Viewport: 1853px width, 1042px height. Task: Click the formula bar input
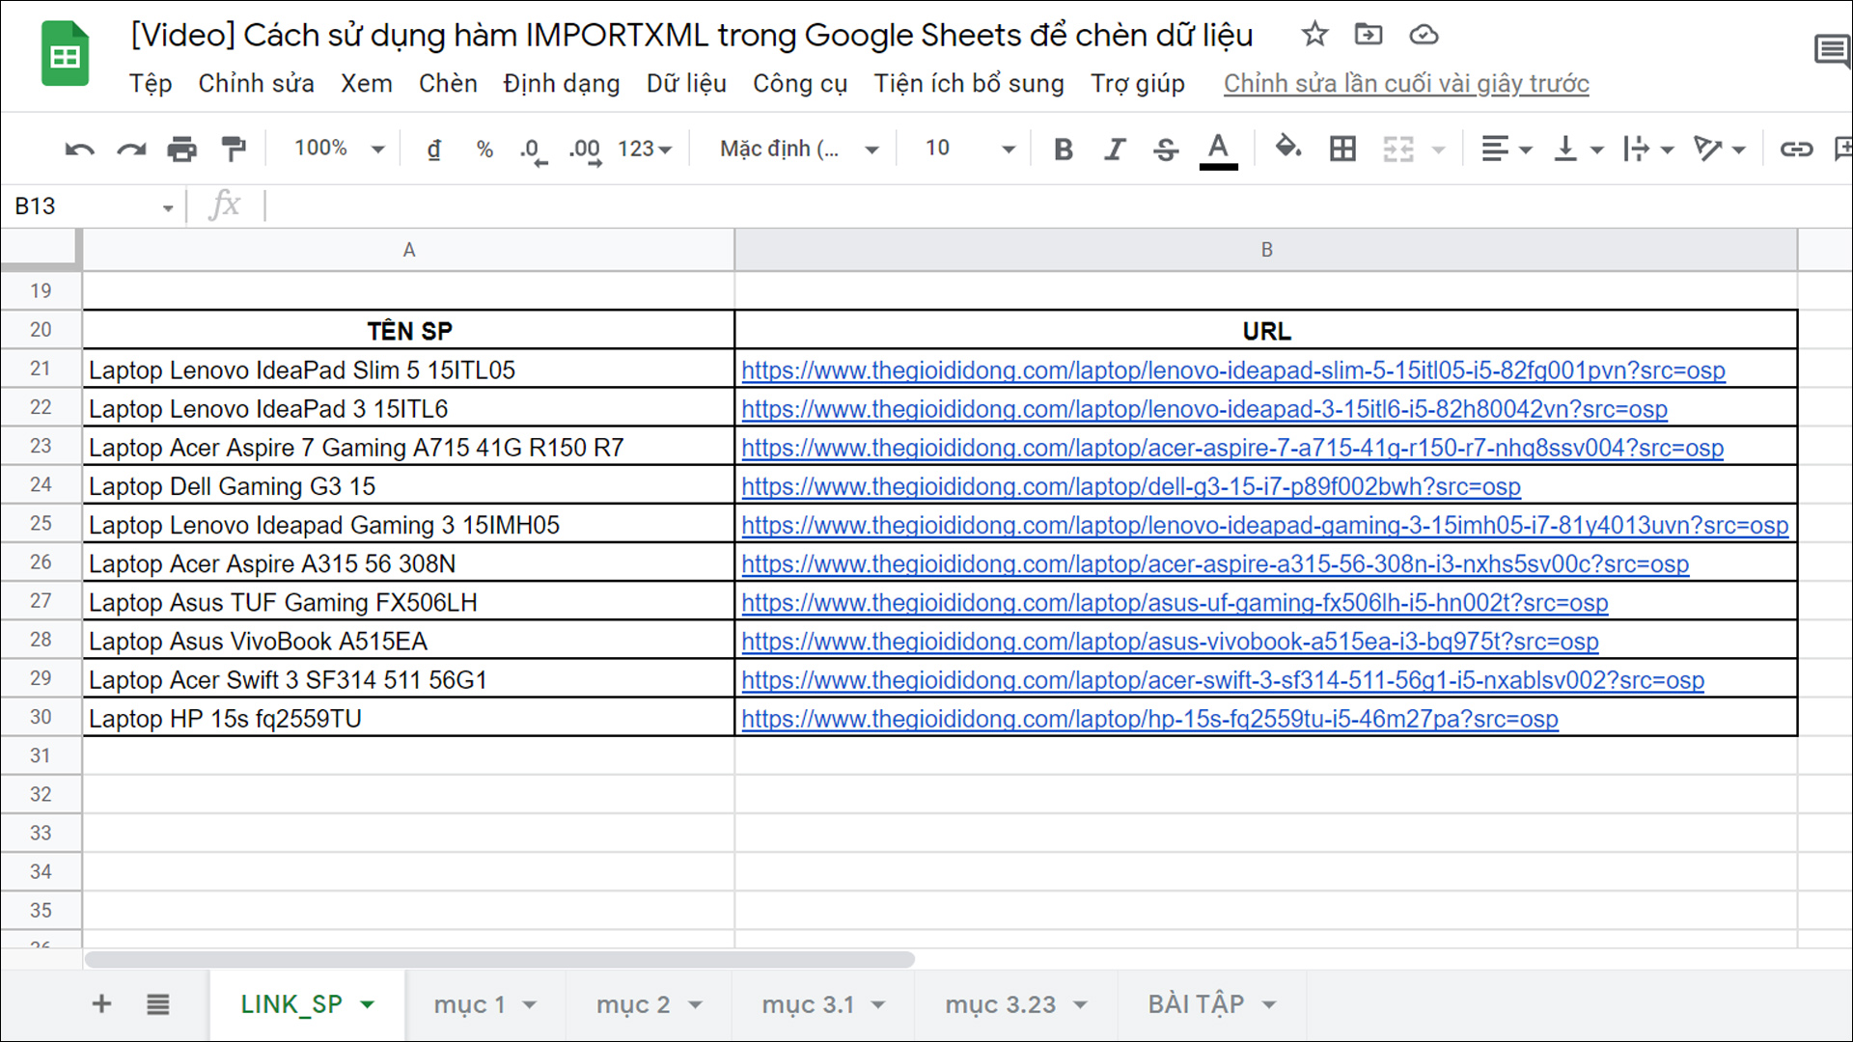coord(1057,206)
